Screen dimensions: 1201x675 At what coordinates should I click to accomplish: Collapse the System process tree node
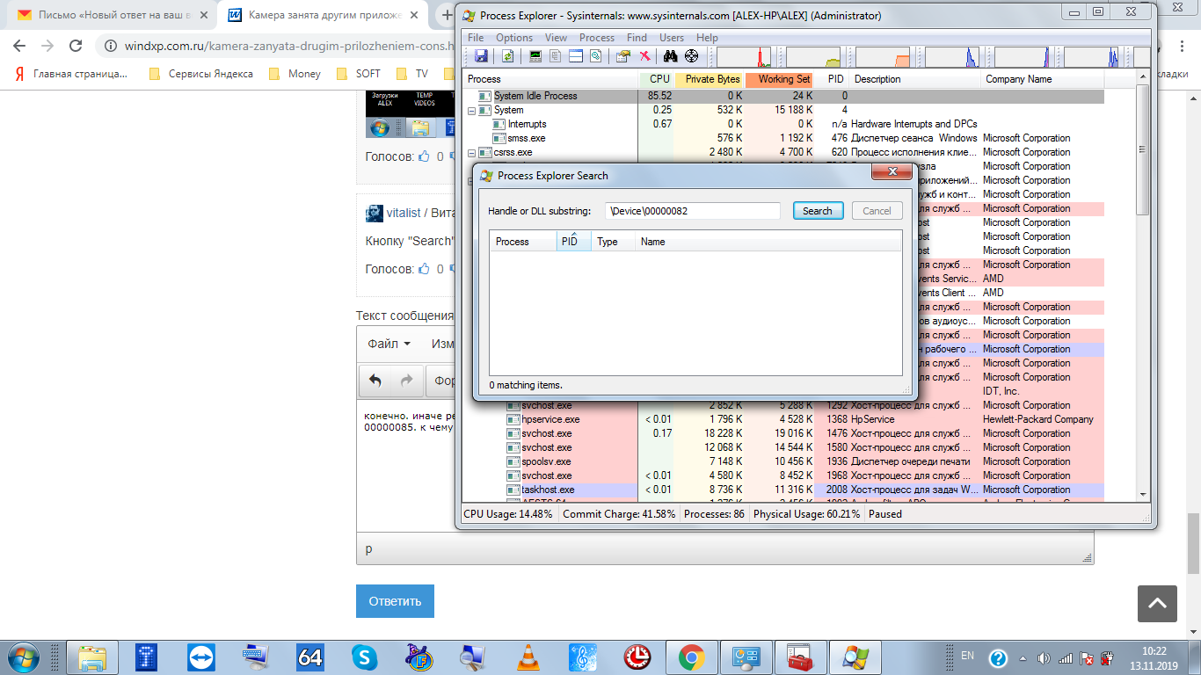471,111
